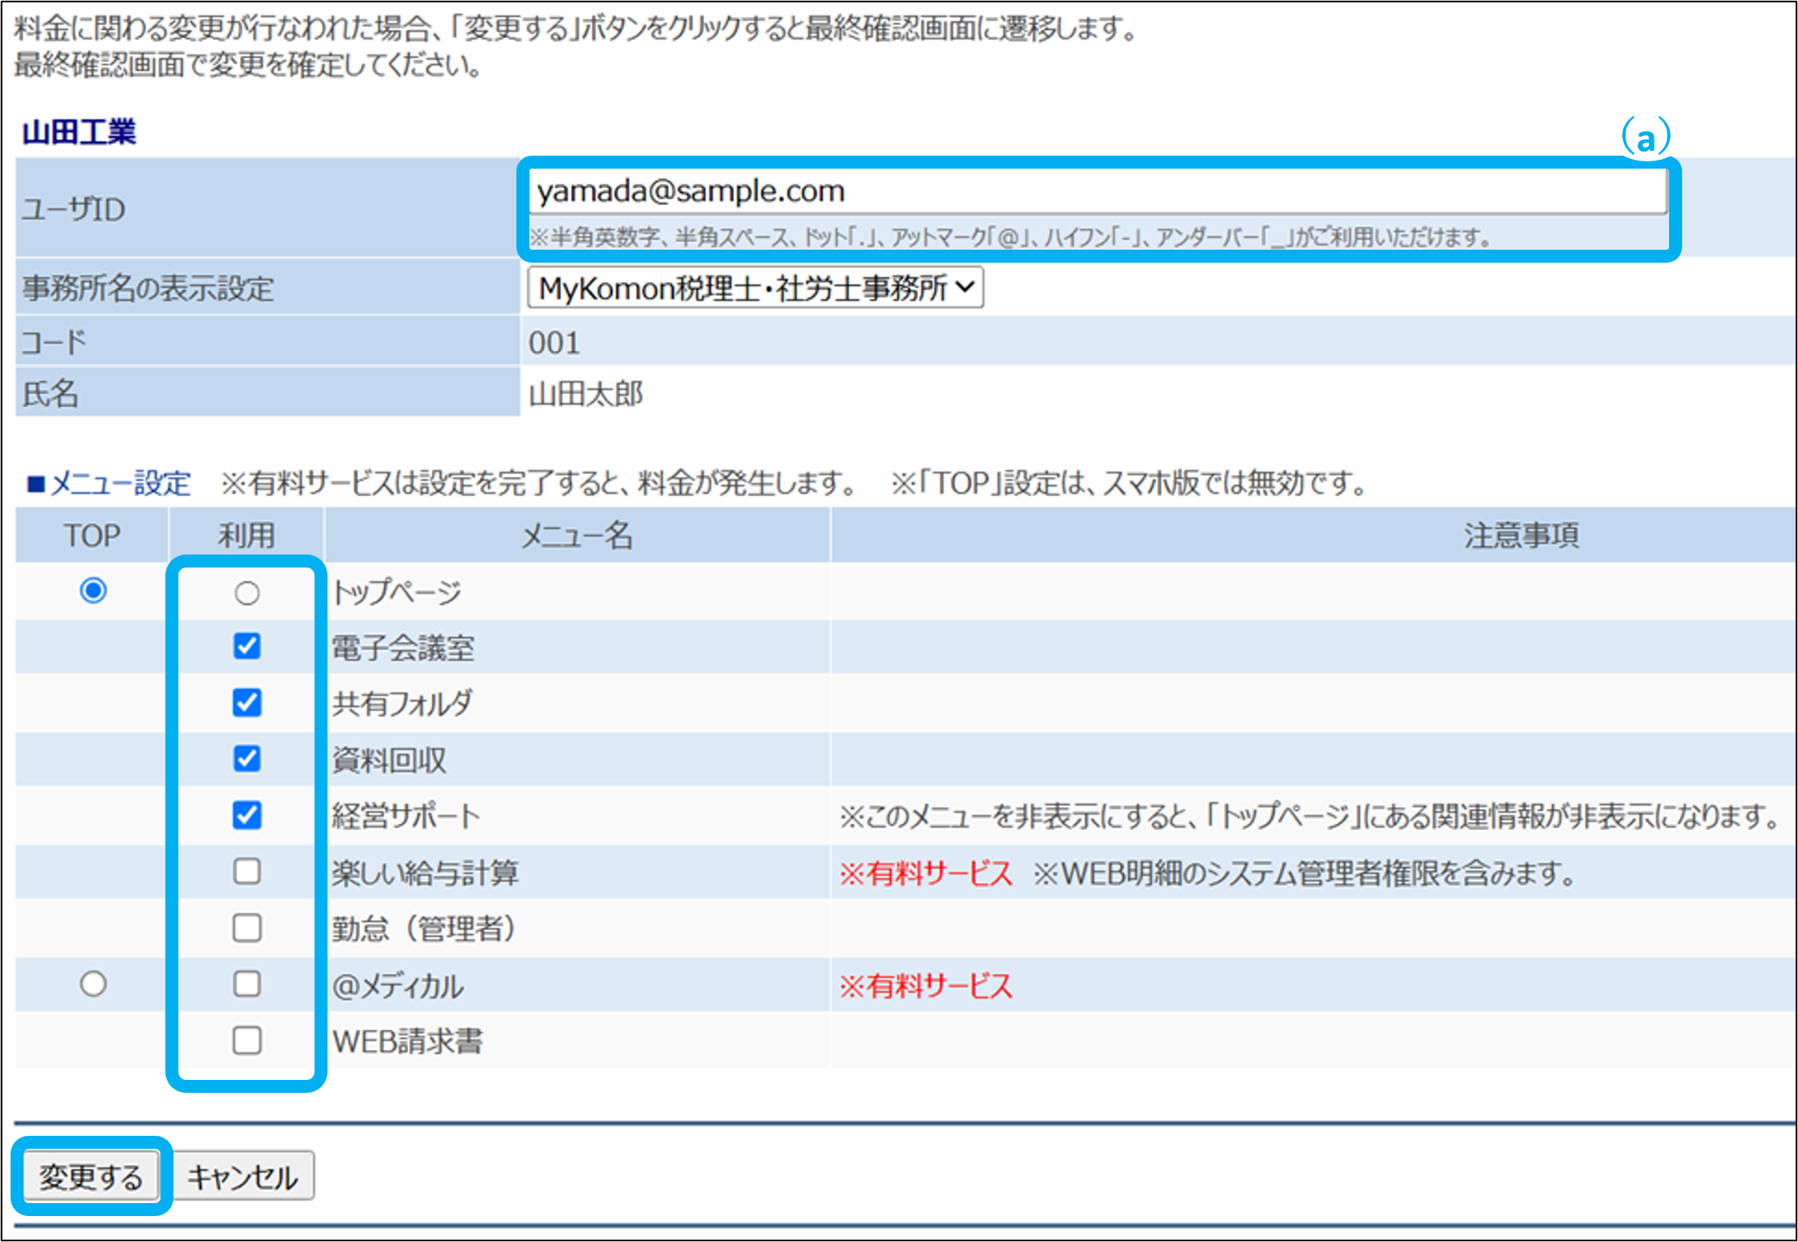Image resolution: width=1798 pixels, height=1242 pixels.
Task: Click the 変更する button
Action: (91, 1176)
